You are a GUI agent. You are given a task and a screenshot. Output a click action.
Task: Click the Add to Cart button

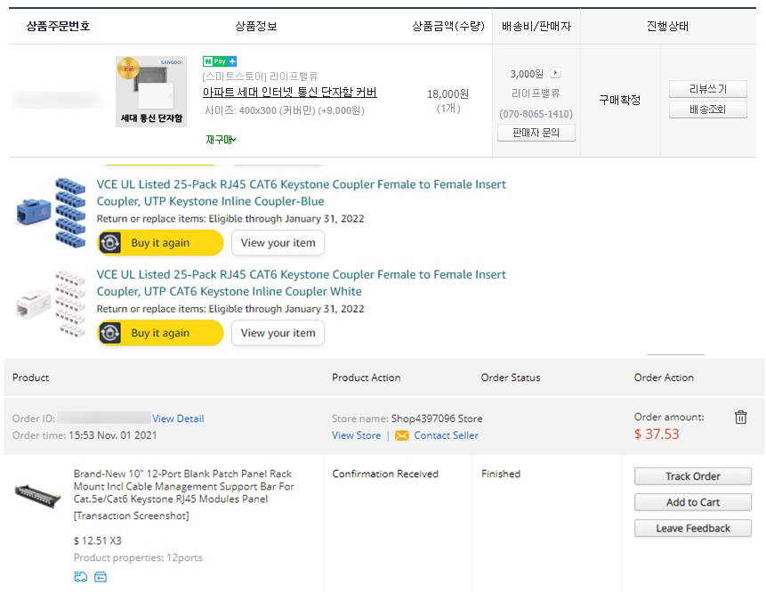point(693,502)
